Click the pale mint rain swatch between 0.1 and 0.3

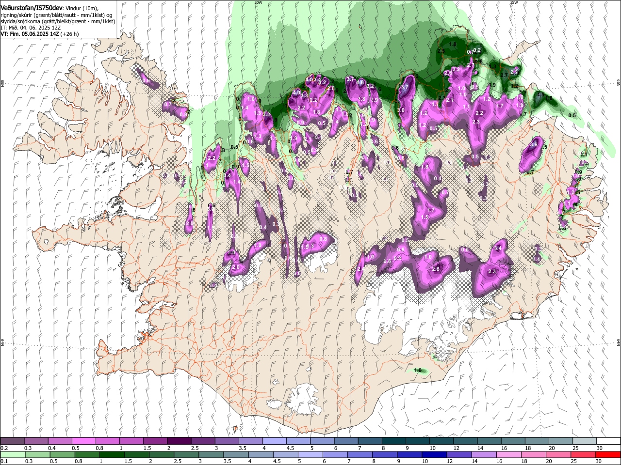12,454
